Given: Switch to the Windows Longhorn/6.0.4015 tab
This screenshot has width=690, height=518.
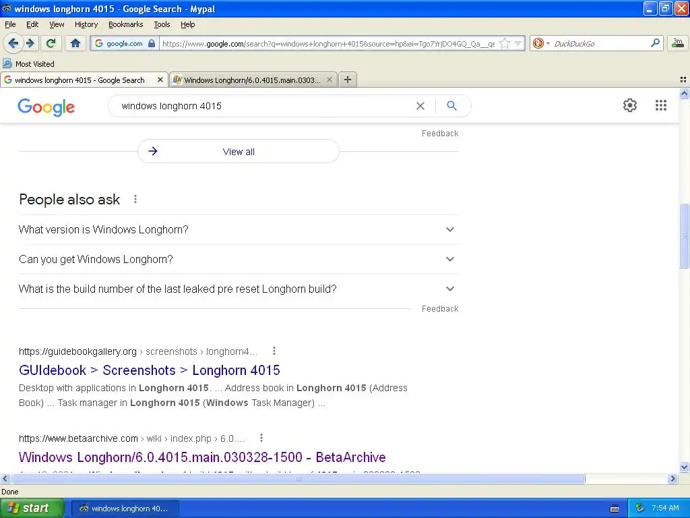Looking at the screenshot, I should 253,80.
